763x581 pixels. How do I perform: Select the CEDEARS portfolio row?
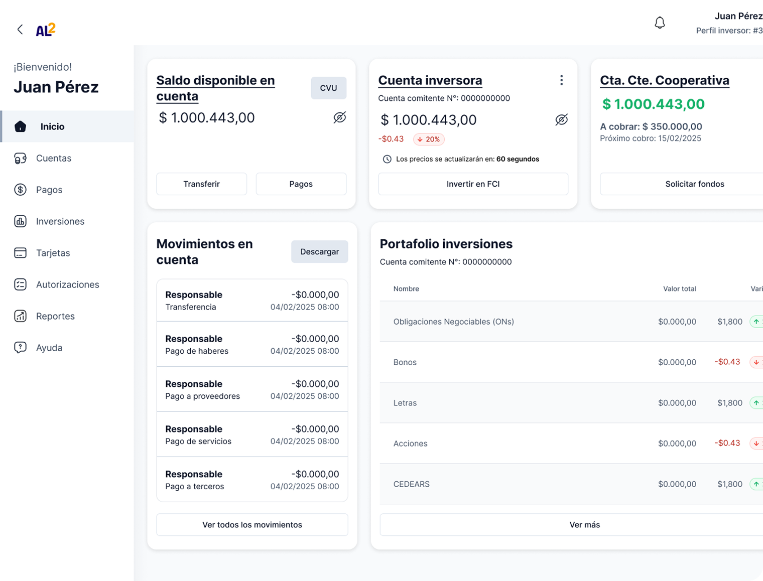click(571, 484)
